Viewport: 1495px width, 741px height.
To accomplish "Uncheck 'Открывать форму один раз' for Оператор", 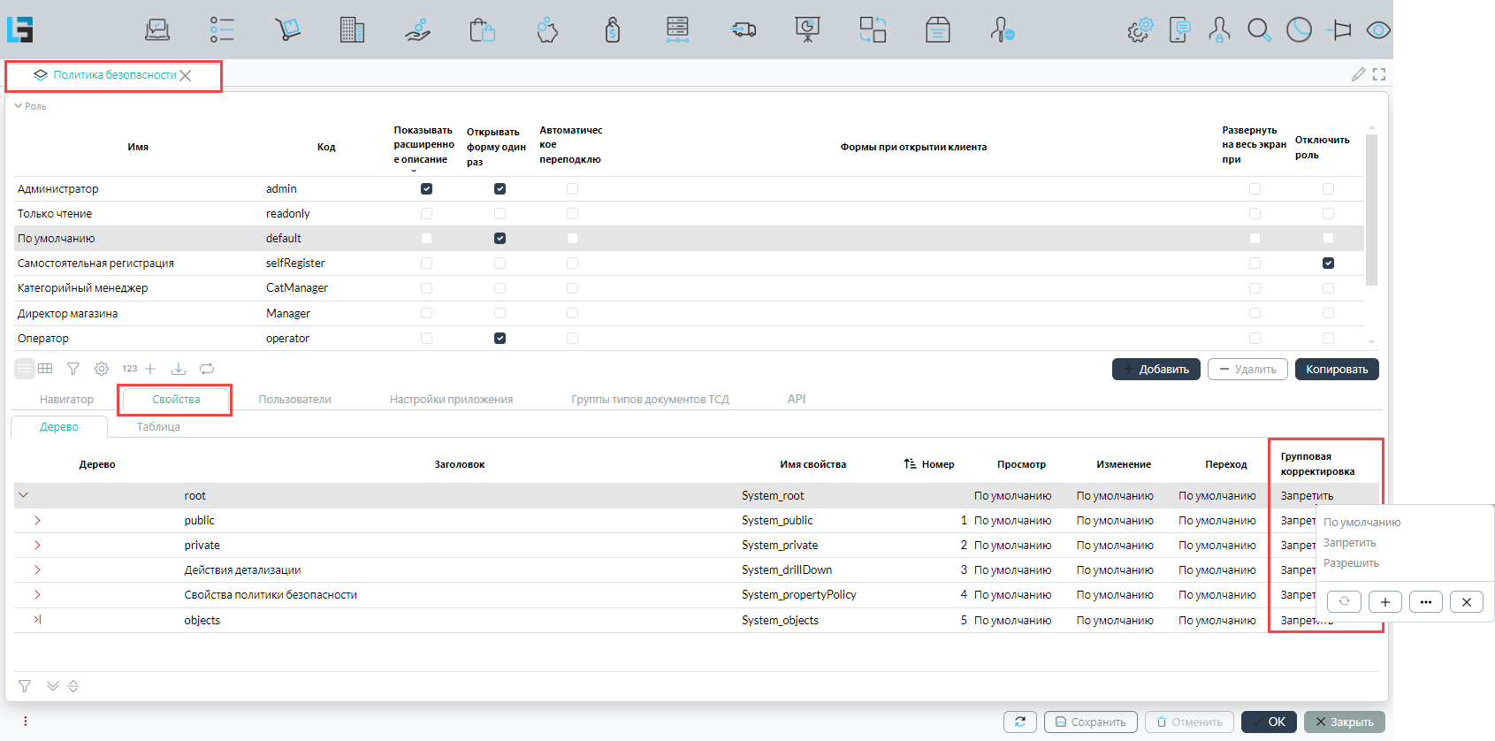I will [500, 339].
